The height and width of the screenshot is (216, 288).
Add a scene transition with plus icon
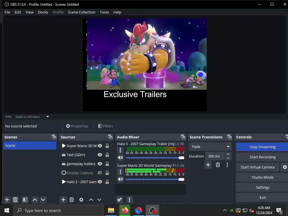point(208,165)
